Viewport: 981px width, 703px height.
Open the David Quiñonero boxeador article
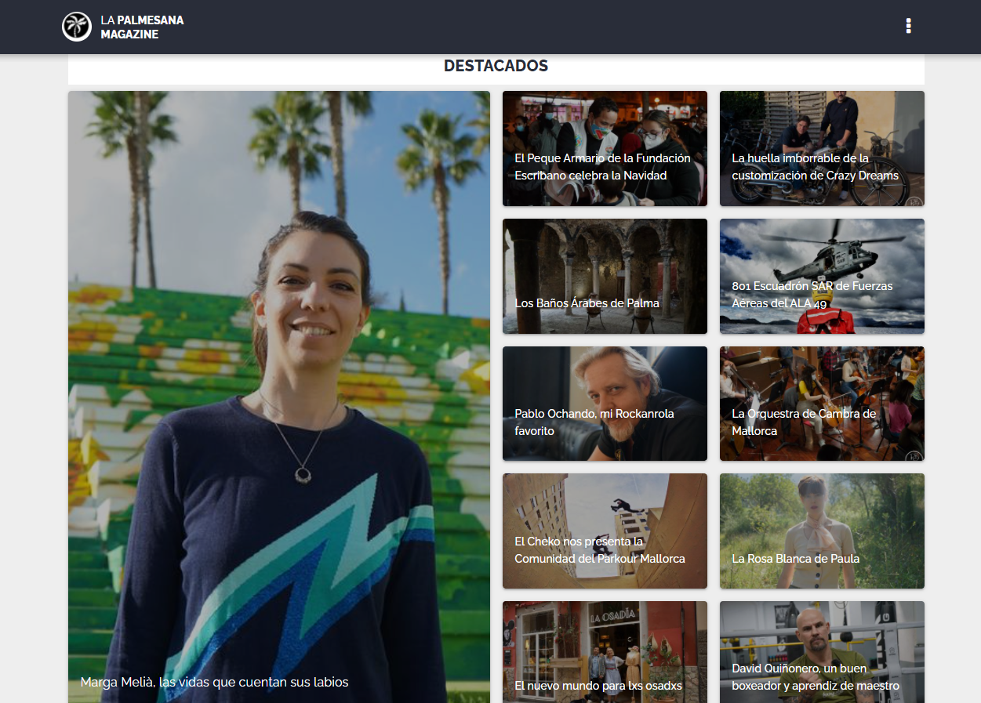click(x=822, y=652)
